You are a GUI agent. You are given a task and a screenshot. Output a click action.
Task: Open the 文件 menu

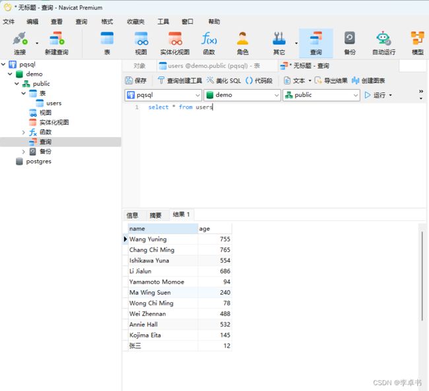point(9,22)
